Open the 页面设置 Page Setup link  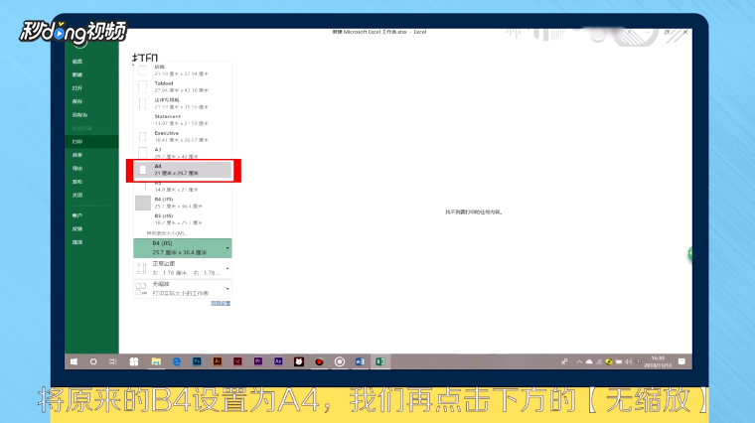[221, 304]
